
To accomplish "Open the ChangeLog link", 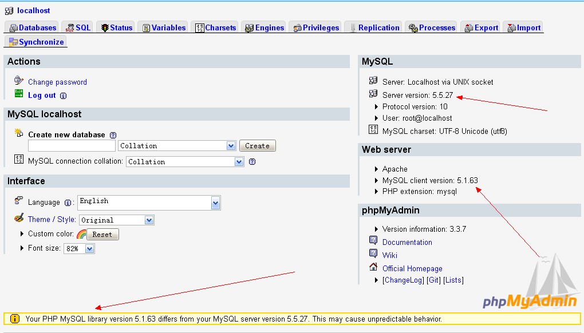I will (x=403, y=280).
